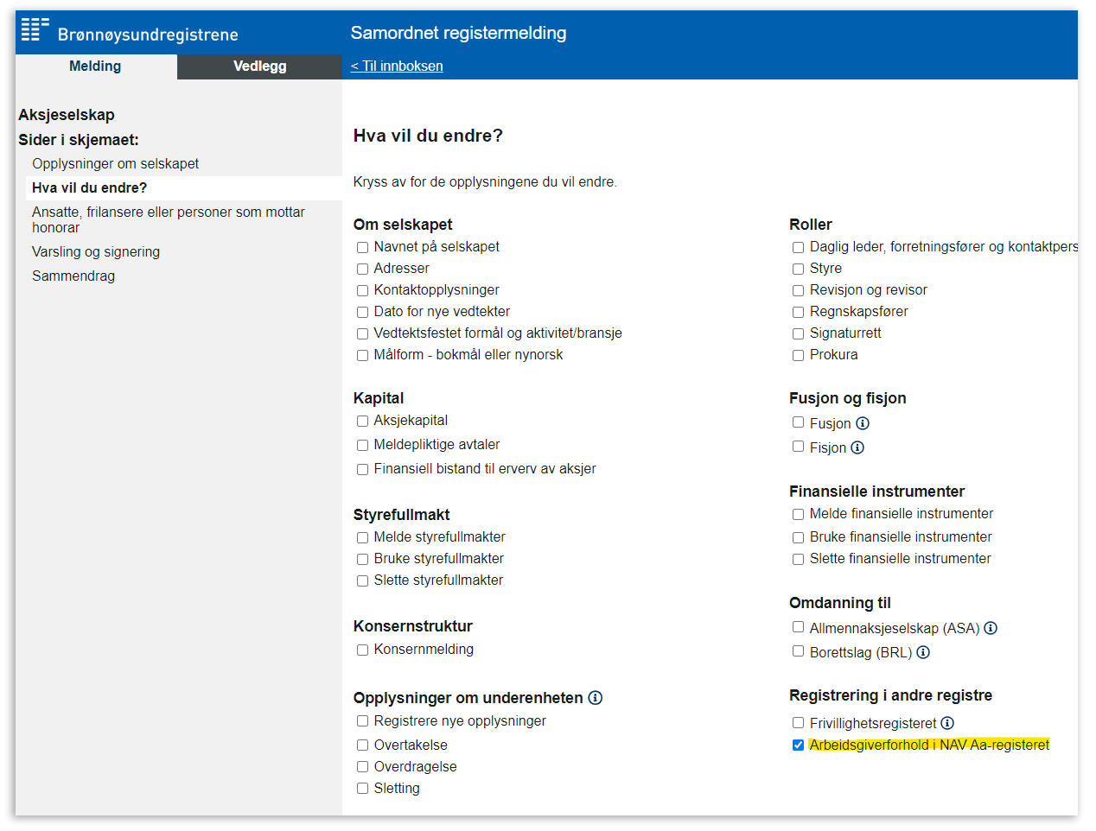
Task: Show info for Borettslag (BRL)
Action: (x=923, y=652)
